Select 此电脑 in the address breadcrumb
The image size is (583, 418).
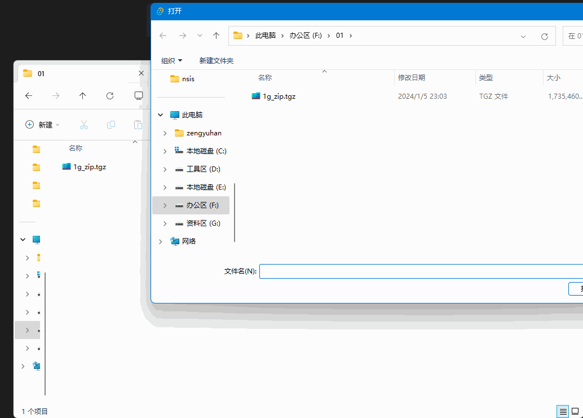coord(266,36)
